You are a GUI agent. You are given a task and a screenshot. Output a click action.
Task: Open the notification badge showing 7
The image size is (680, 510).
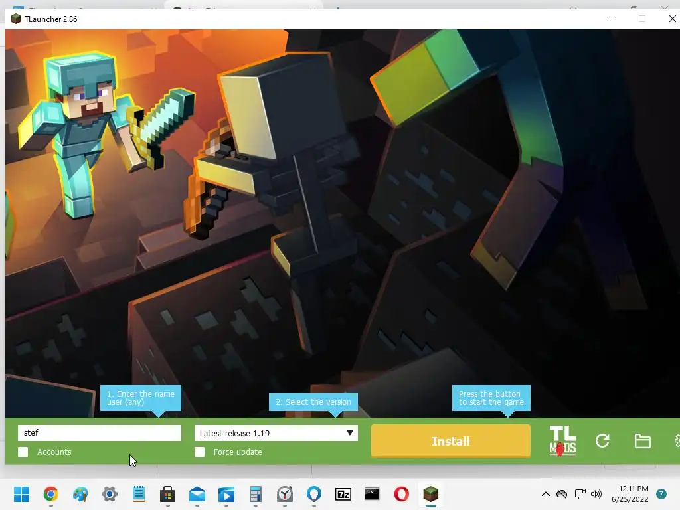pyautogui.click(x=661, y=494)
